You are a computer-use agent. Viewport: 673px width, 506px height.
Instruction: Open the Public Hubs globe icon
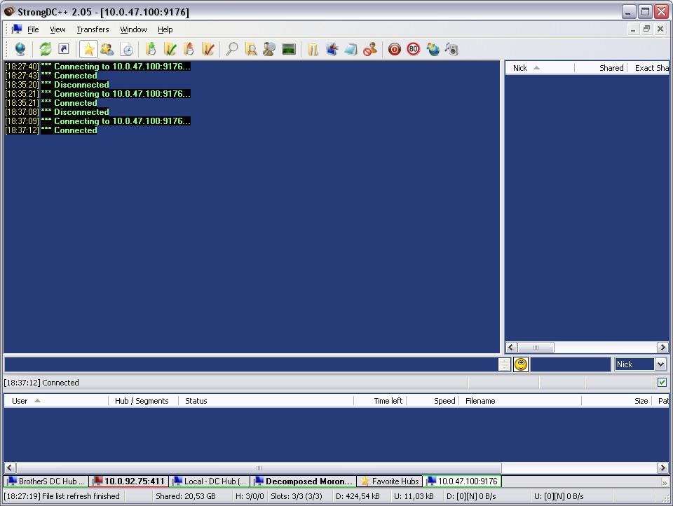tap(20, 49)
